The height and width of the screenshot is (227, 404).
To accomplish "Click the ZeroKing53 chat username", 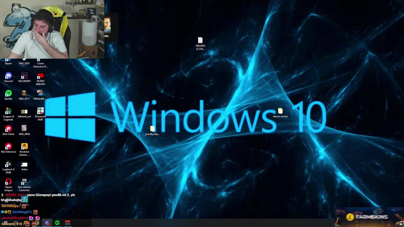I will coord(21,212).
